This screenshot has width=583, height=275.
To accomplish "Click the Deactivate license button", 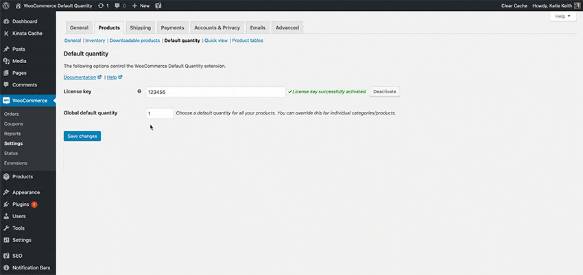I will (385, 91).
